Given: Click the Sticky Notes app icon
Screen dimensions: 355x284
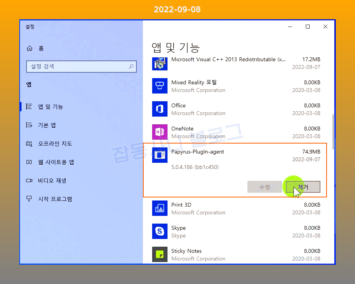Looking at the screenshot, I should [x=159, y=254].
